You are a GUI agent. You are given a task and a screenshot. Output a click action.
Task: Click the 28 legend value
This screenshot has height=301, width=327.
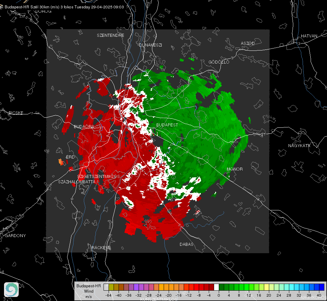click(289, 295)
